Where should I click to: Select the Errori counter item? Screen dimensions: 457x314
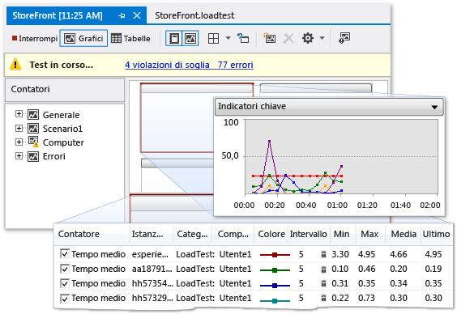point(54,156)
